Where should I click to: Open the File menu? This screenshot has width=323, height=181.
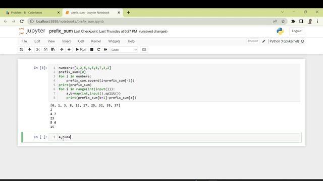(24, 41)
